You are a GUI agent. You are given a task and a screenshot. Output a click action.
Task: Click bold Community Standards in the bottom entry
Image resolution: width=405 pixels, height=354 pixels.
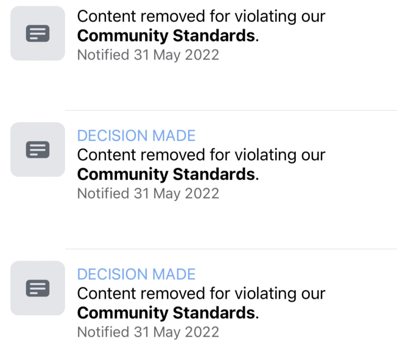(166, 313)
